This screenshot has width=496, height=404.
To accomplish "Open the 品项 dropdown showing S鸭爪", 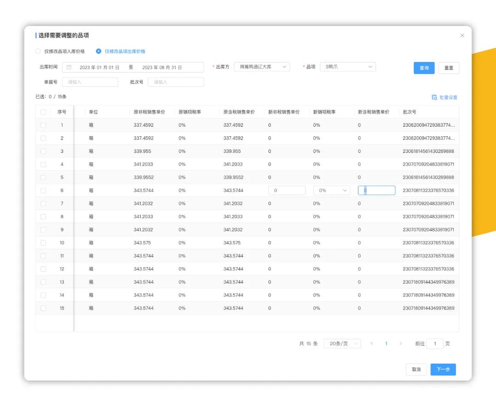I will pyautogui.click(x=348, y=67).
